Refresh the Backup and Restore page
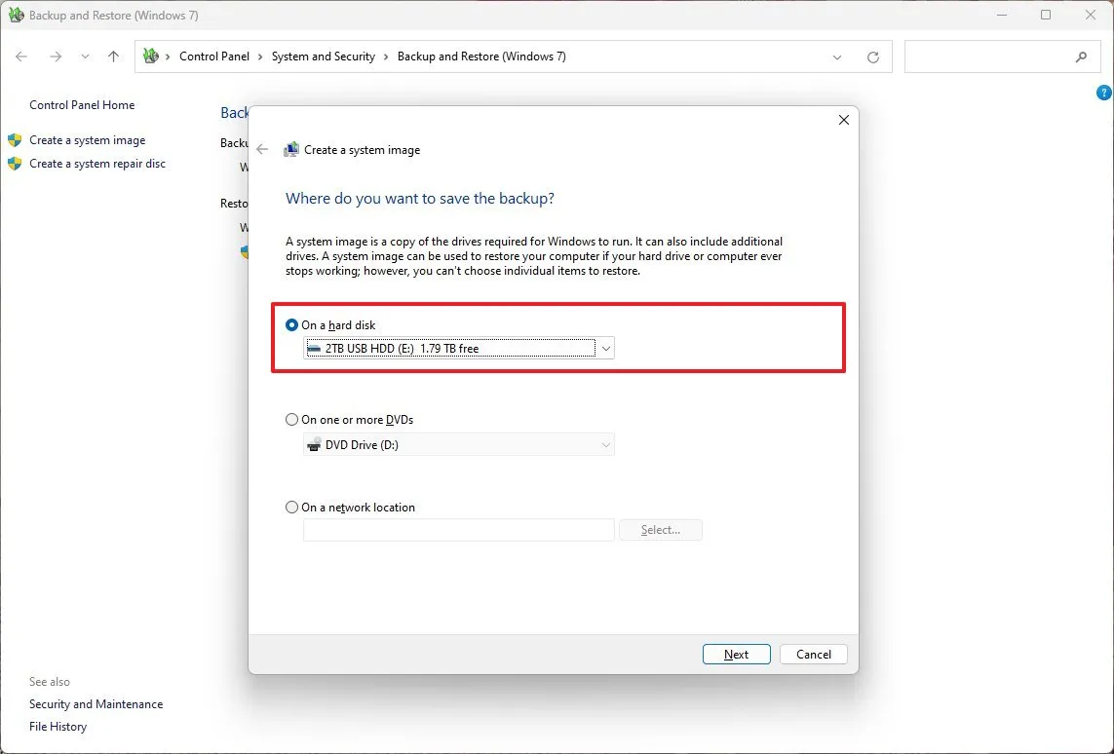 [x=872, y=57]
